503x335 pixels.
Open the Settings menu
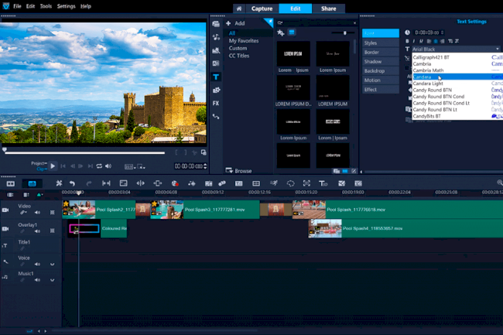[x=66, y=6]
